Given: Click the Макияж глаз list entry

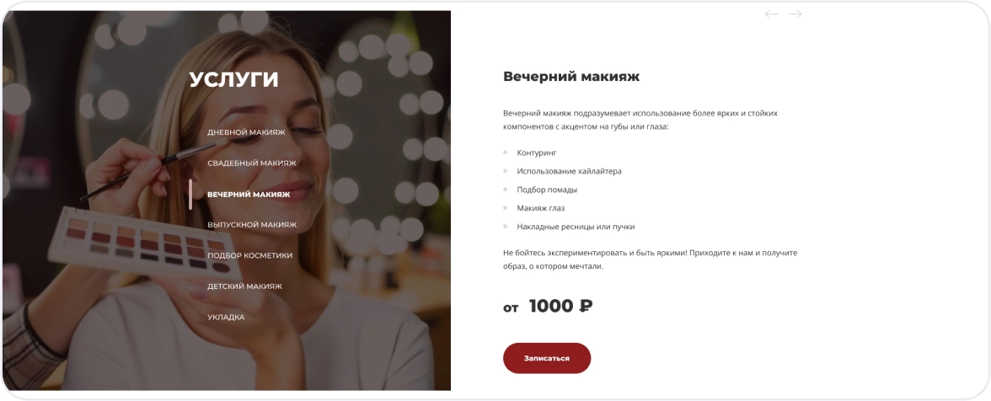Looking at the screenshot, I should point(540,208).
